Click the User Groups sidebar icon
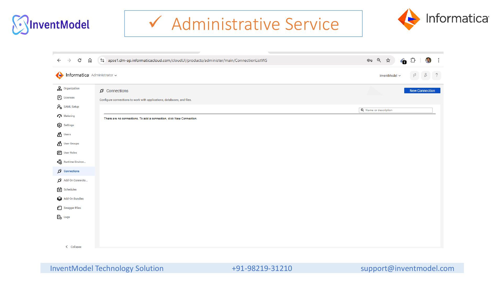This screenshot has height=283, width=503. coord(59,144)
